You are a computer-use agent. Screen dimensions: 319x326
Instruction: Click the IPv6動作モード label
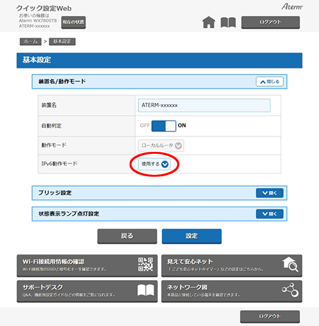pos(59,164)
